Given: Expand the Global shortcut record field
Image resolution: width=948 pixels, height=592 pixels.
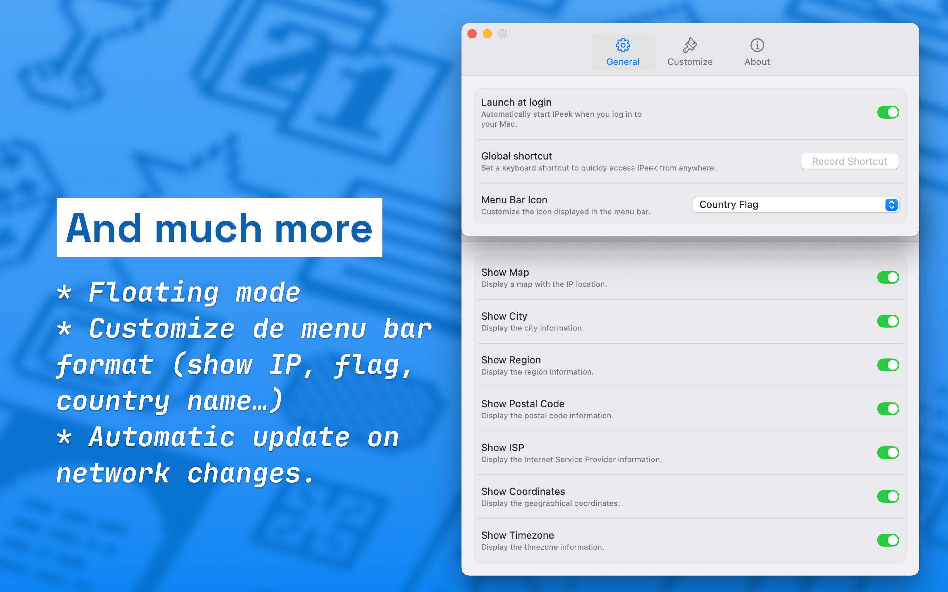Looking at the screenshot, I should pyautogui.click(x=850, y=161).
